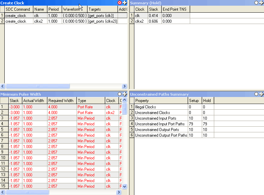Click plus icon in Unconstrained Paths Summary header
Image resolution: width=264 pixels, height=195 pixels.
tap(261, 94)
